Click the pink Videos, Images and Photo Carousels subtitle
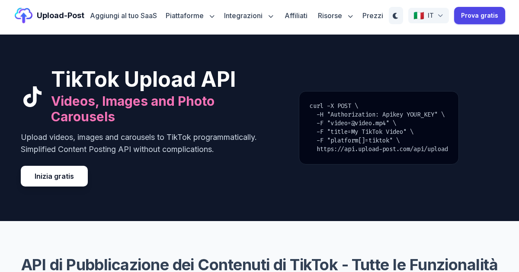 coord(133,109)
